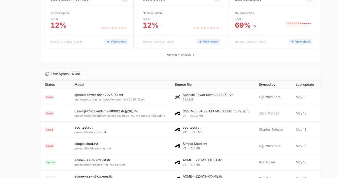Open model acme-i-zz-m3-xx-st.ifc
Image resolution: width=338 pixels, height=178 pixels.
click(x=92, y=160)
